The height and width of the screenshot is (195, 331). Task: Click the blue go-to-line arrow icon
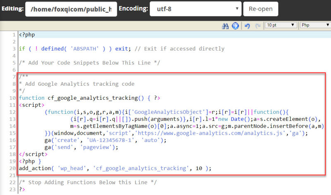click(x=235, y=26)
